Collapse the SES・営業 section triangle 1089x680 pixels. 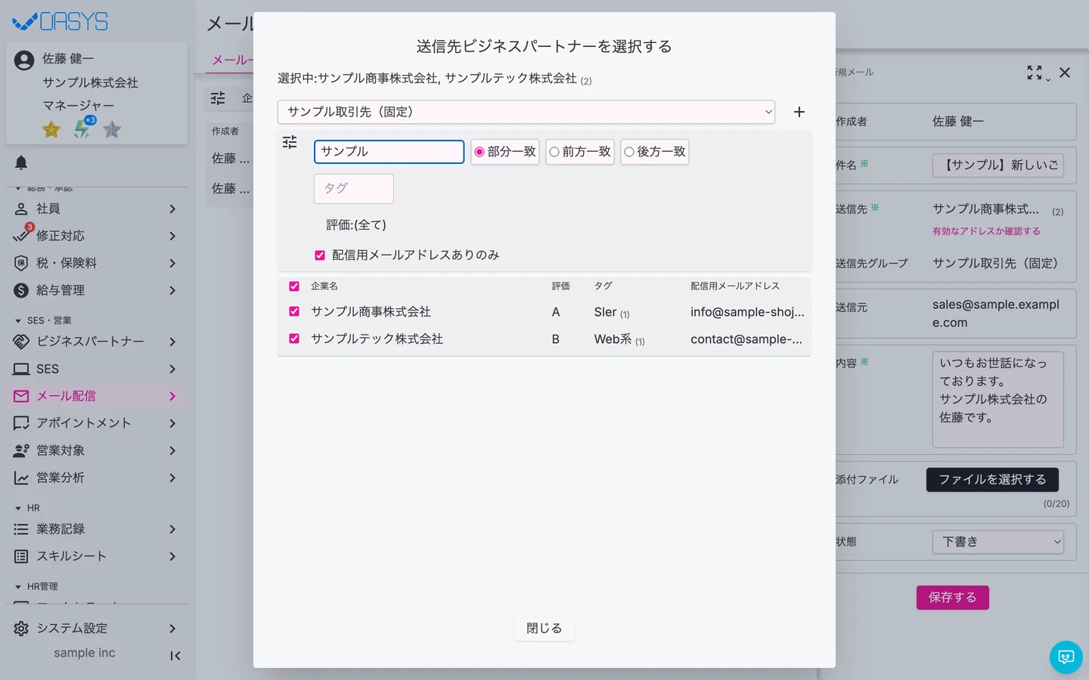[18, 321]
